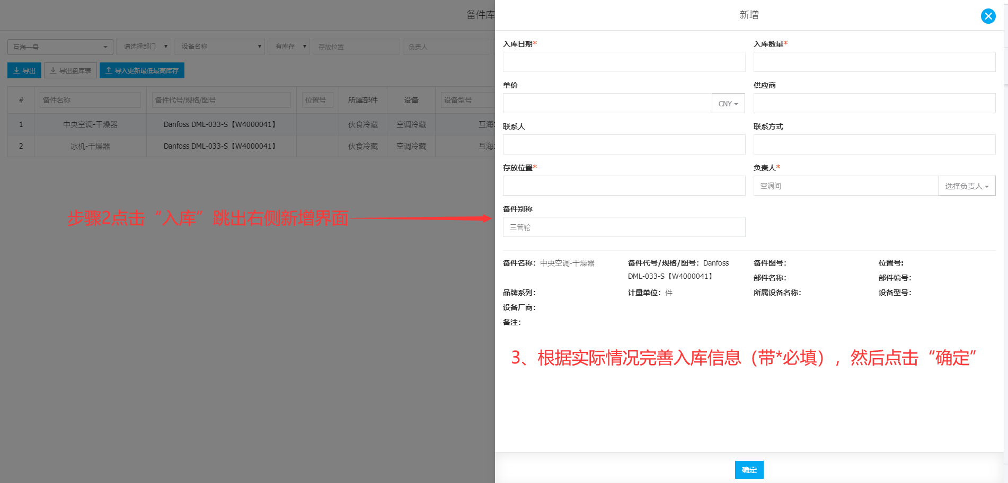
Task: Click the 备件代号/规格/图号 column filter box
Action: 222,100
